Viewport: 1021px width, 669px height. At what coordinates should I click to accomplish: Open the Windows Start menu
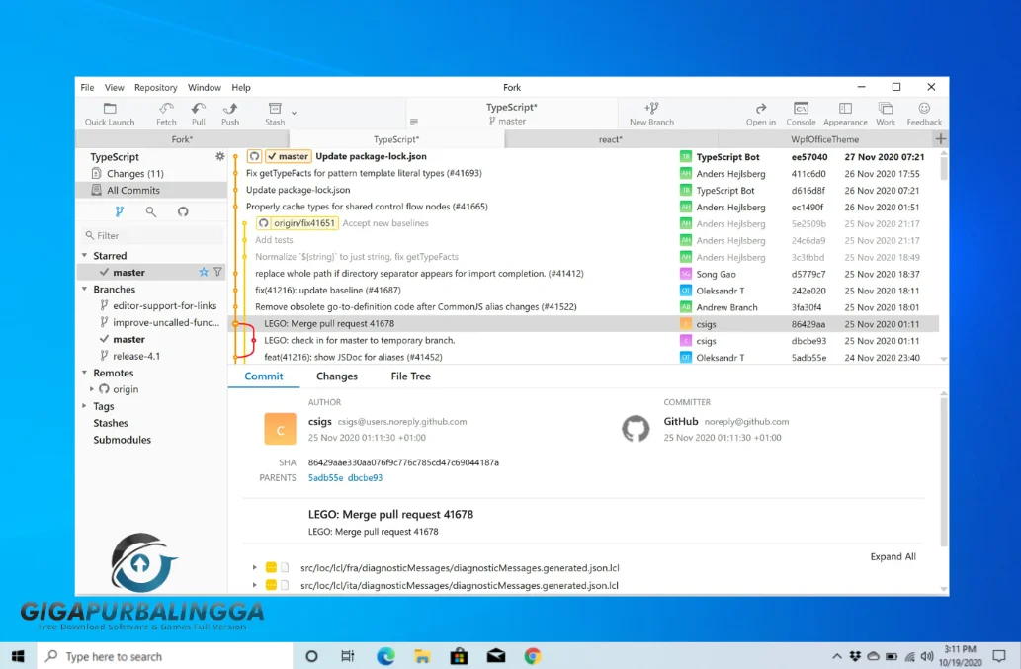[x=18, y=656]
